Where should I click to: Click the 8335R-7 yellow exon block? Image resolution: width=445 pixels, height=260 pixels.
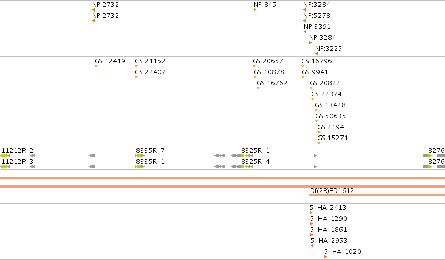(x=139, y=156)
